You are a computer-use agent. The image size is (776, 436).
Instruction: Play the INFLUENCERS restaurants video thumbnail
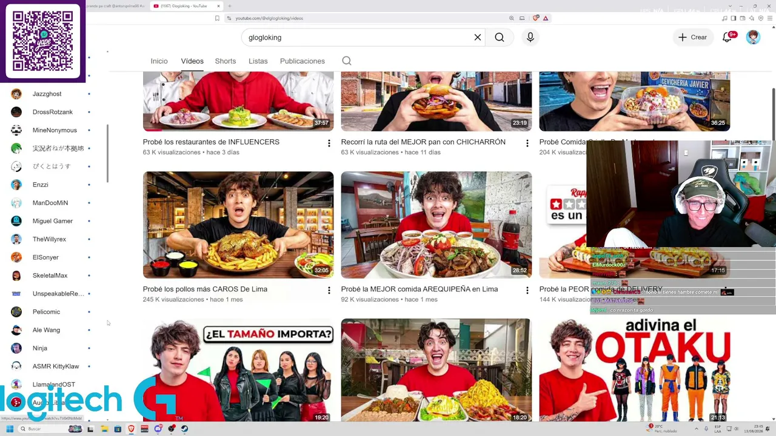click(238, 101)
